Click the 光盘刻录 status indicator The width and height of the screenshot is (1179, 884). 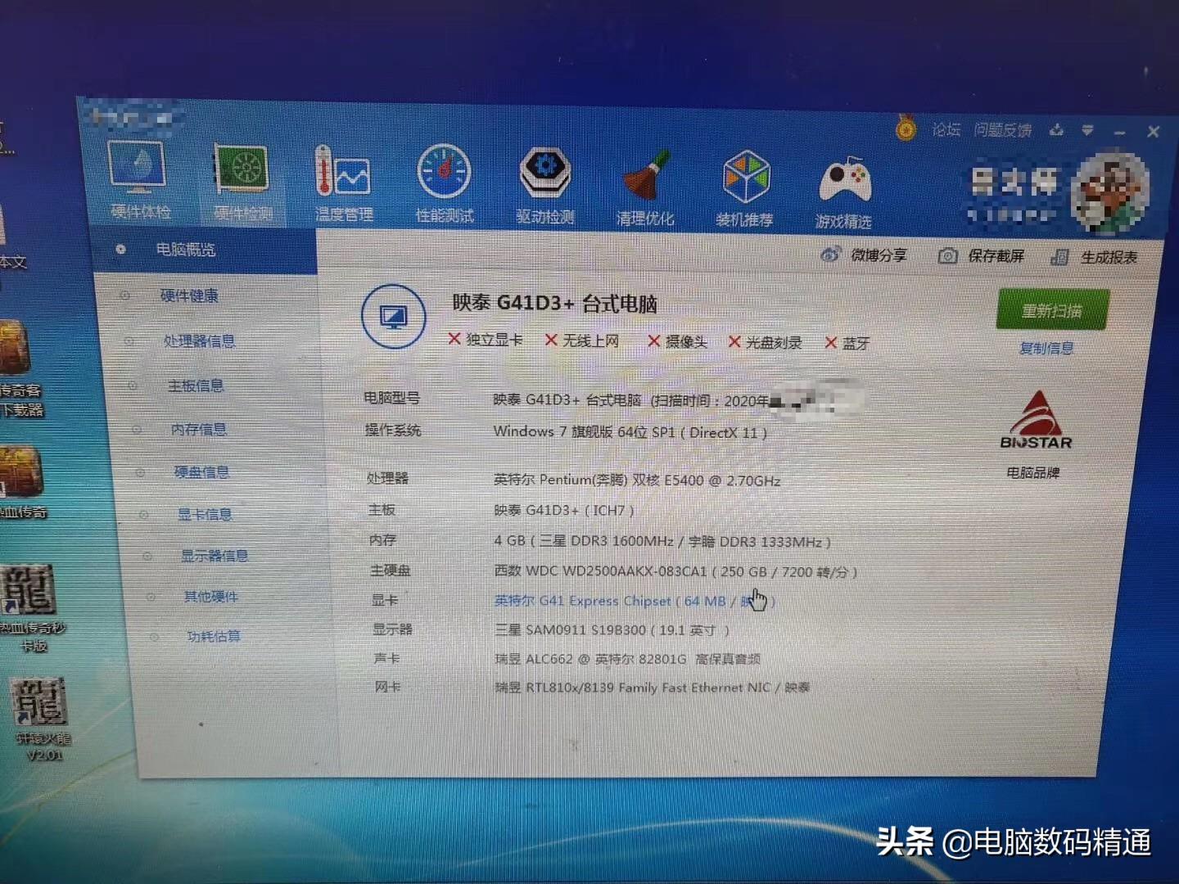tap(766, 342)
